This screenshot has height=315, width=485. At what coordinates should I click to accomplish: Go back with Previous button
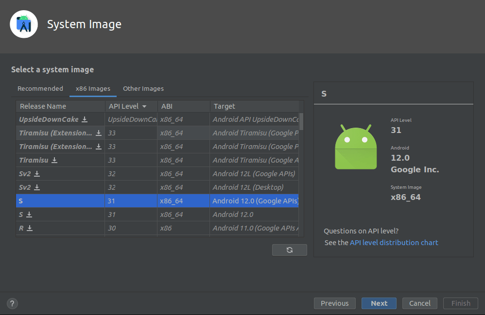(x=334, y=303)
